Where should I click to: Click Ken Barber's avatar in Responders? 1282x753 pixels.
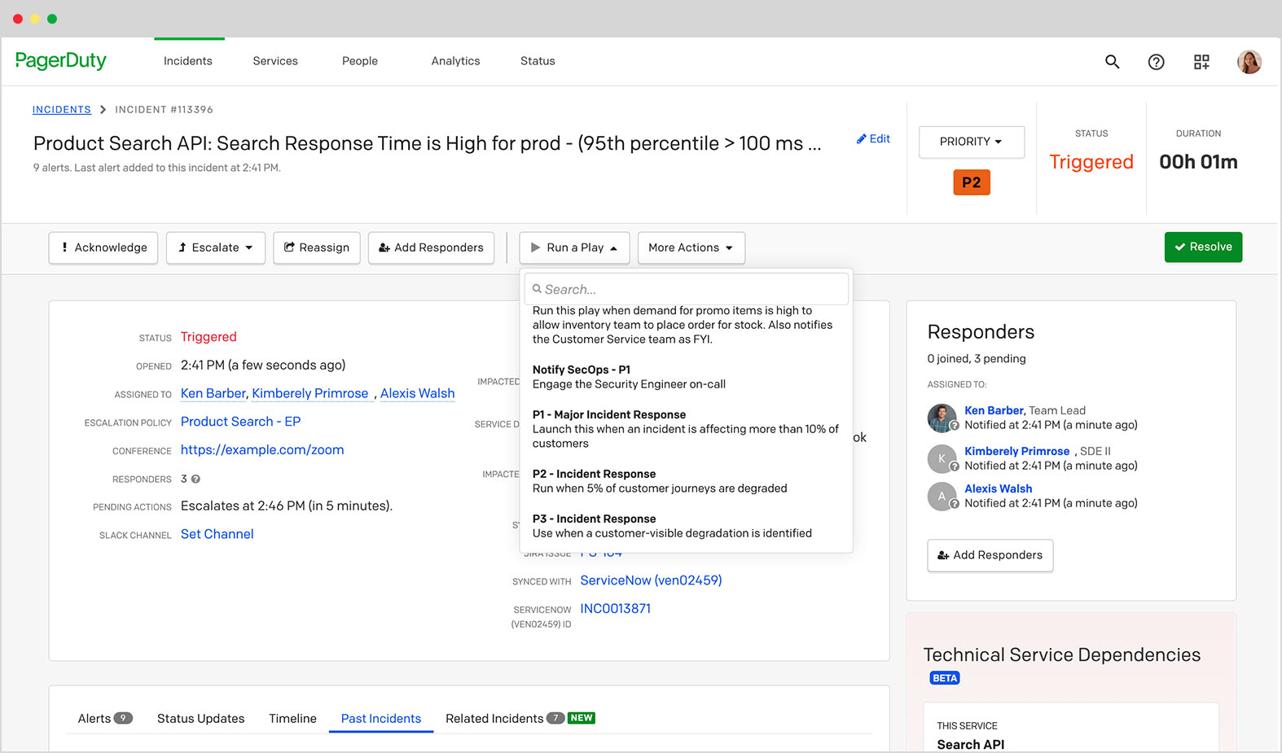[x=942, y=418]
